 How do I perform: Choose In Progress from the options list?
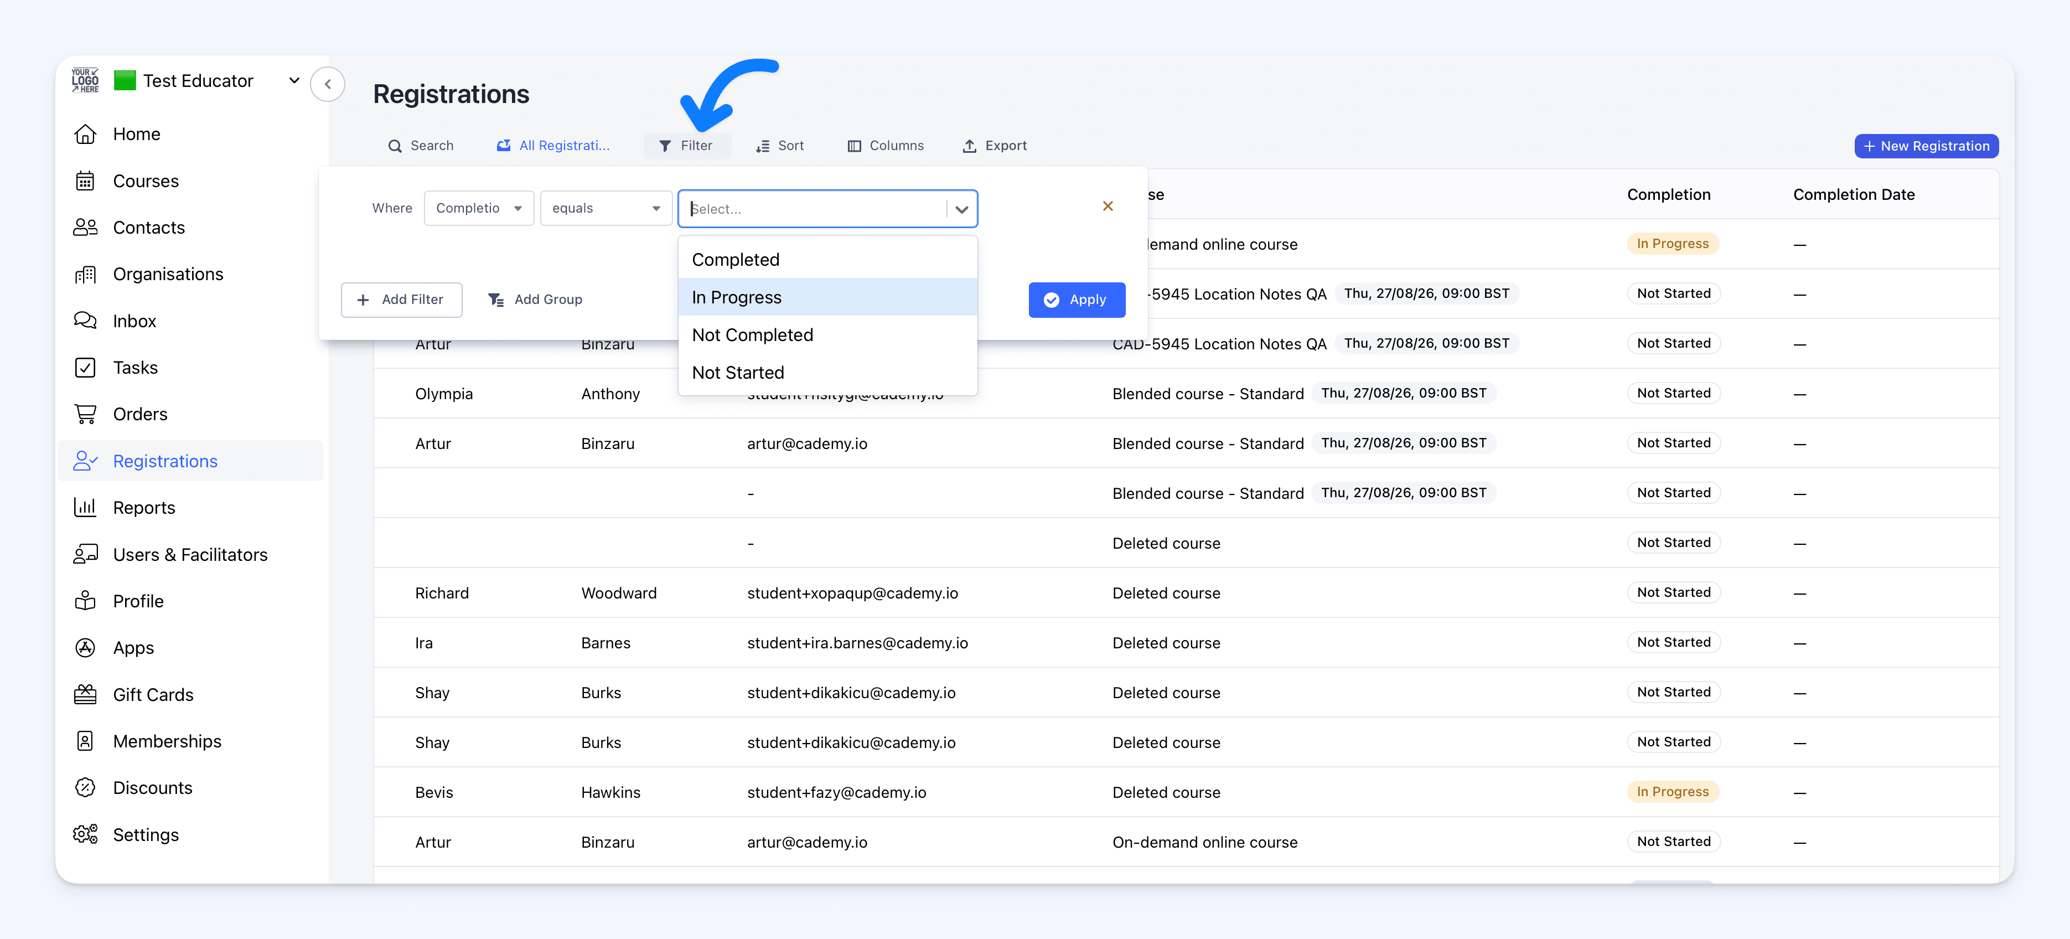pos(827,297)
